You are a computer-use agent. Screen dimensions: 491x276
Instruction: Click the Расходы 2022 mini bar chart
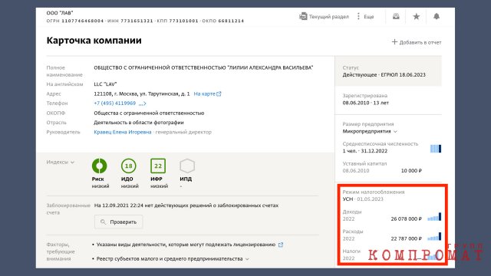click(434, 236)
